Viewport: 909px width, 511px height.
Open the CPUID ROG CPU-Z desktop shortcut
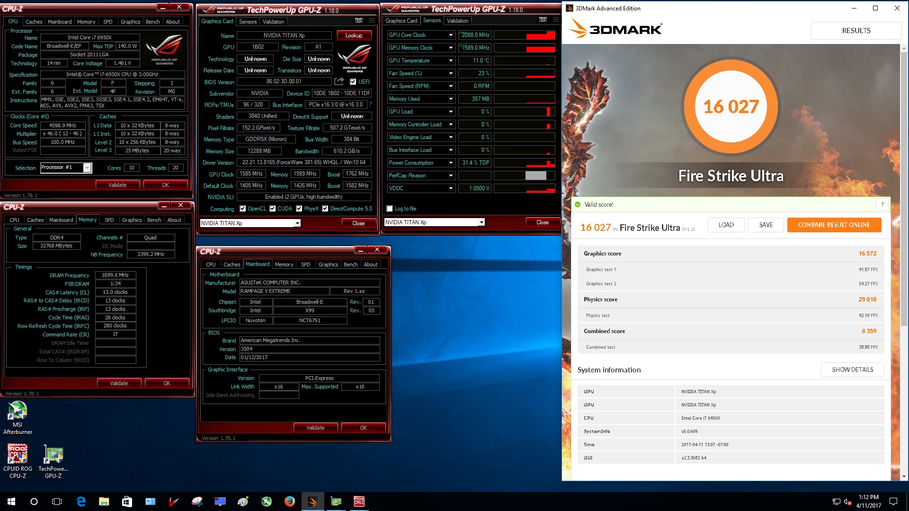coord(18,461)
